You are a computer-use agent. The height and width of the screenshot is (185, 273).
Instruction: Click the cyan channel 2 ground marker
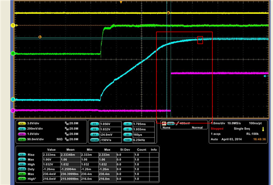coord(13,100)
